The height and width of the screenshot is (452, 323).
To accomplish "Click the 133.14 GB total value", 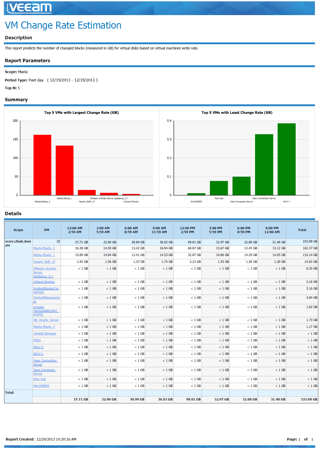I will click(x=310, y=255).
